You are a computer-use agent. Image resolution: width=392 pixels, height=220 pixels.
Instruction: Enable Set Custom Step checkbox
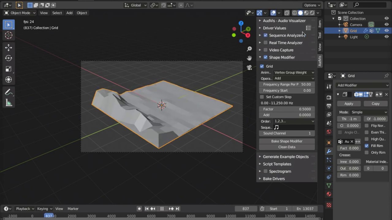[x=262, y=97]
